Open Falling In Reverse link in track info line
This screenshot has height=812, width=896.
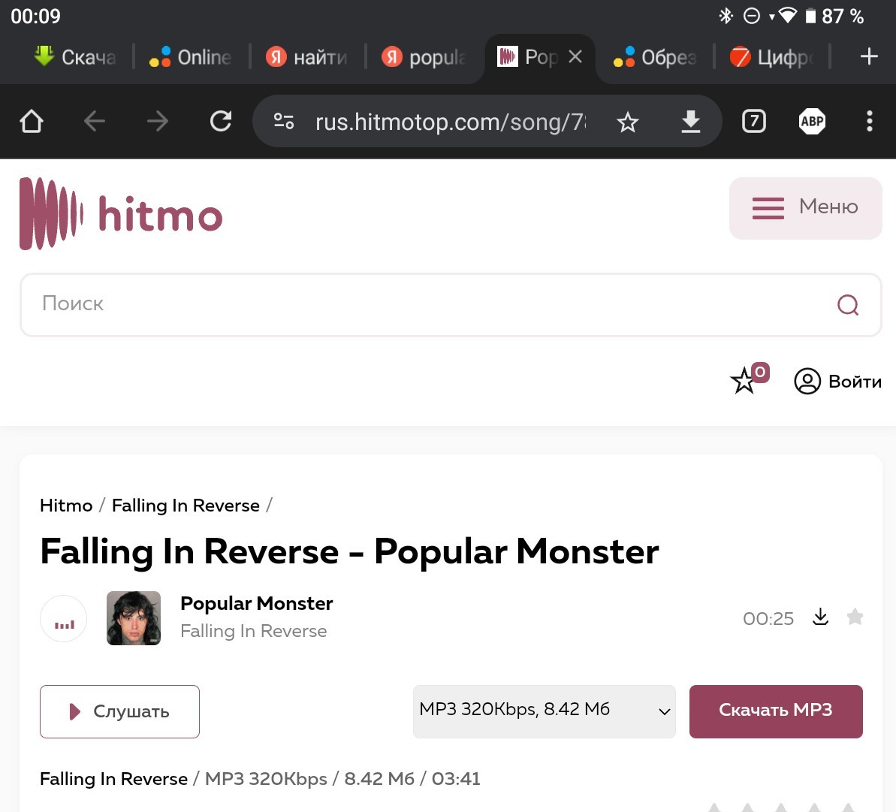[113, 779]
